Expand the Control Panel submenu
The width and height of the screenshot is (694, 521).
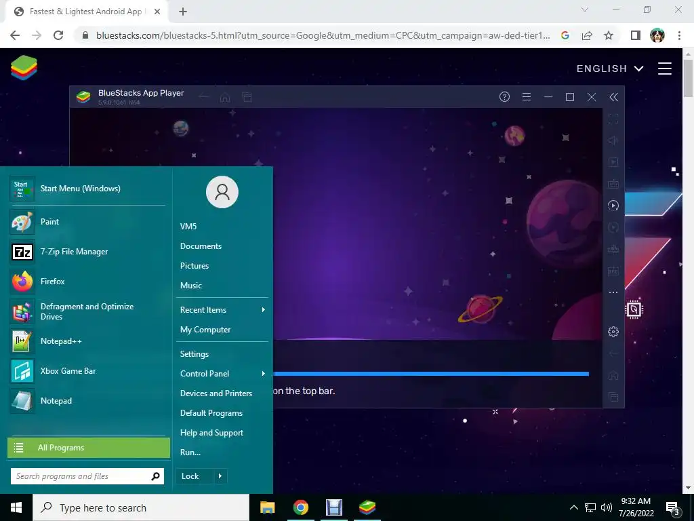point(263,374)
